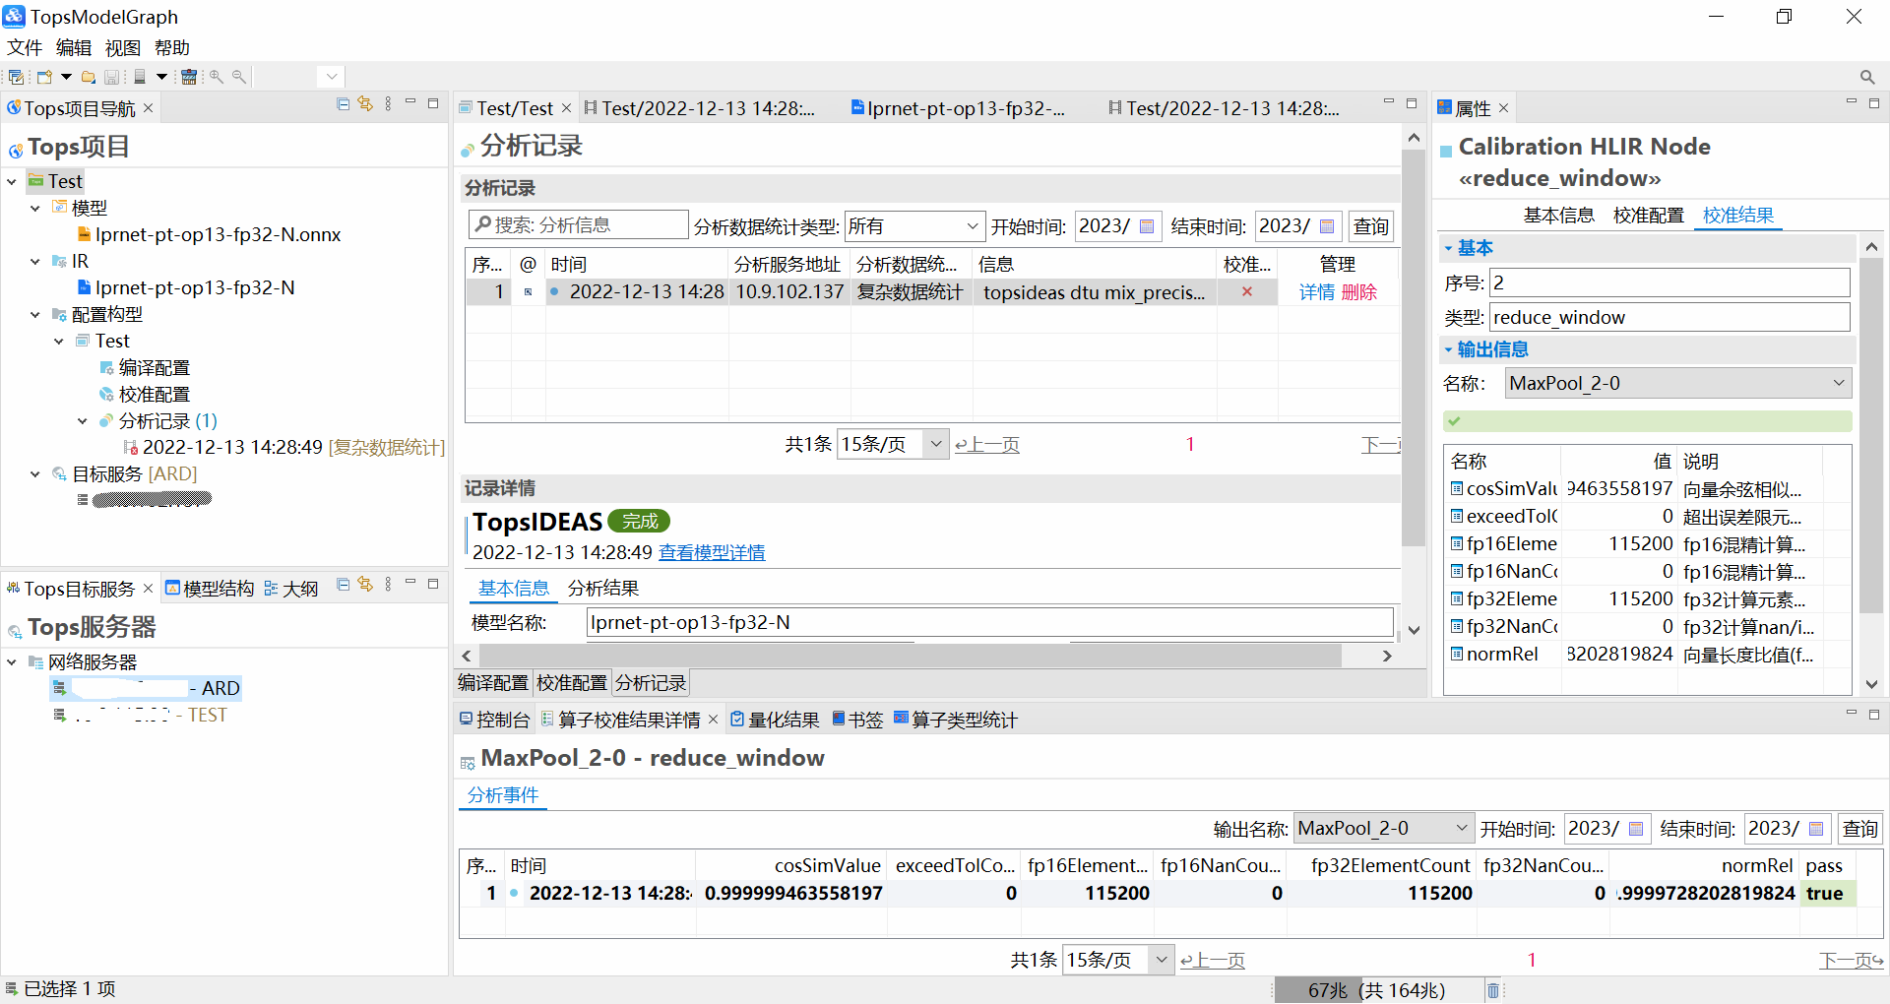Collapse the 基本 section in 属性

1449,248
